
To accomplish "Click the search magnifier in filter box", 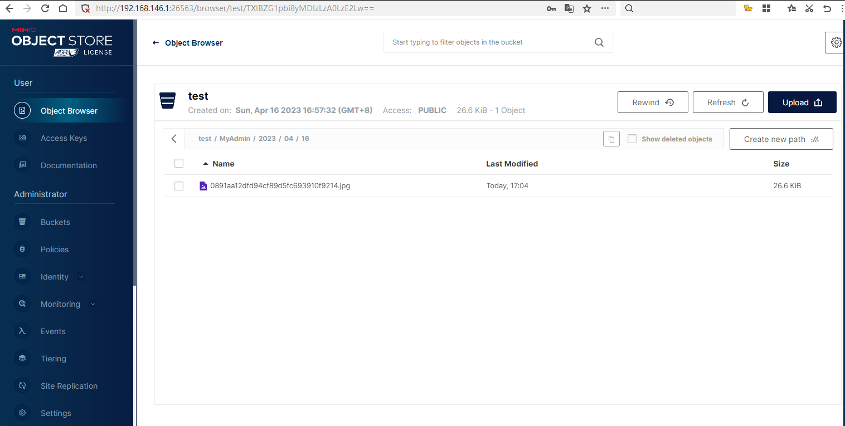I will [599, 42].
